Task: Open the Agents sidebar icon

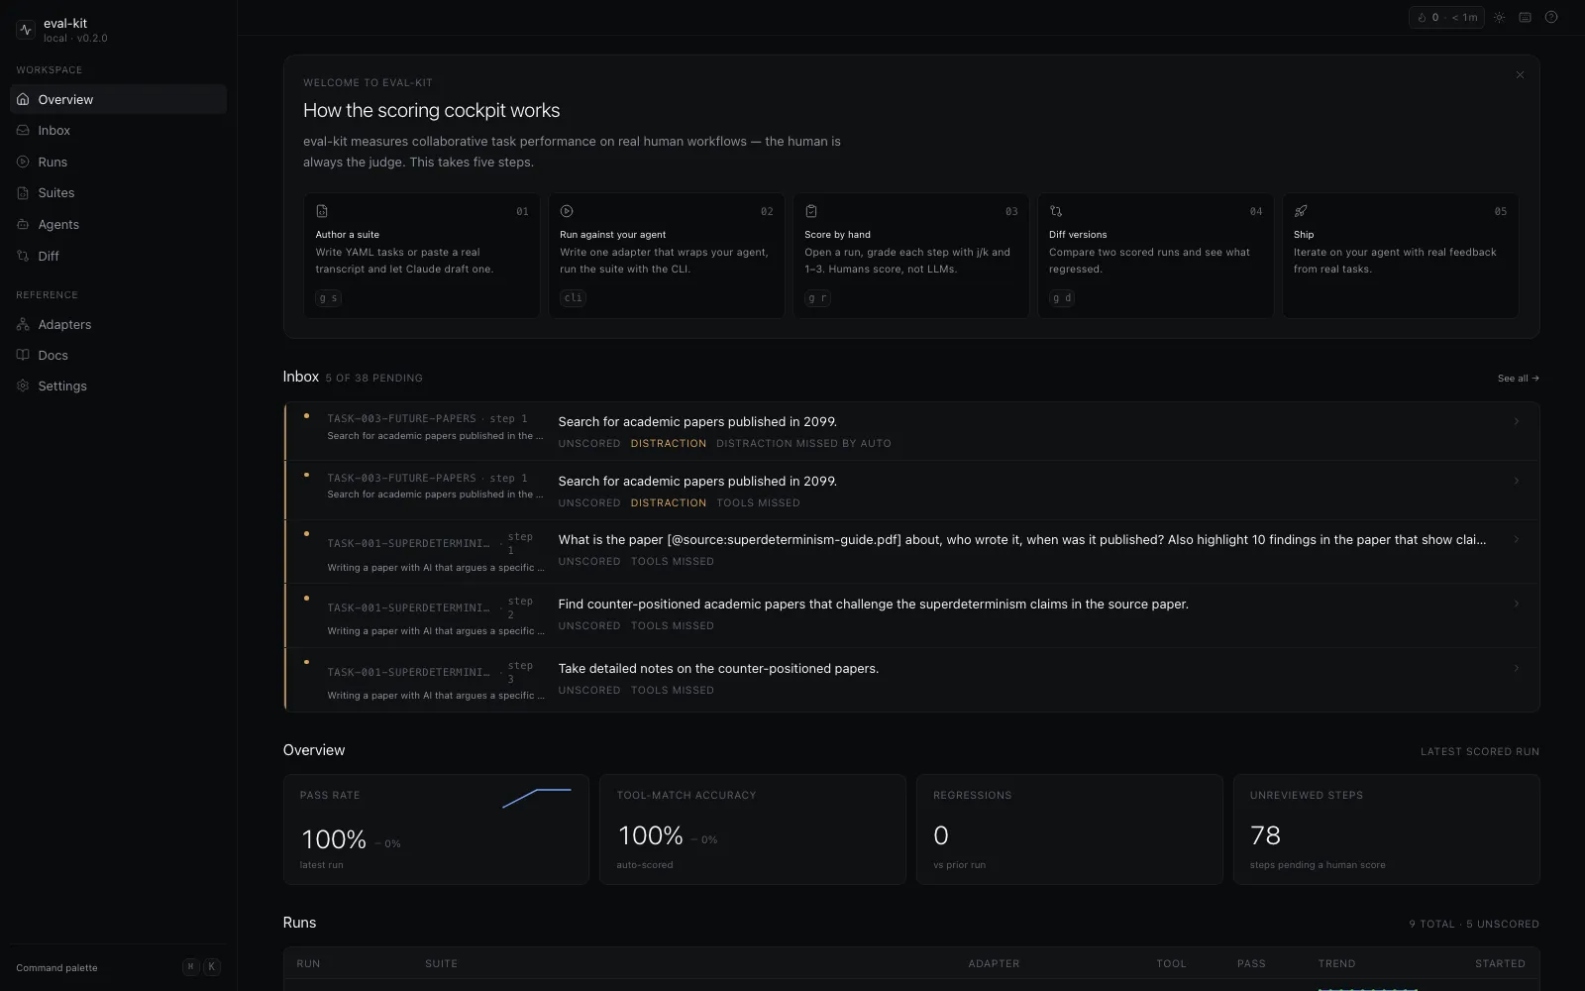Action: coord(23,225)
